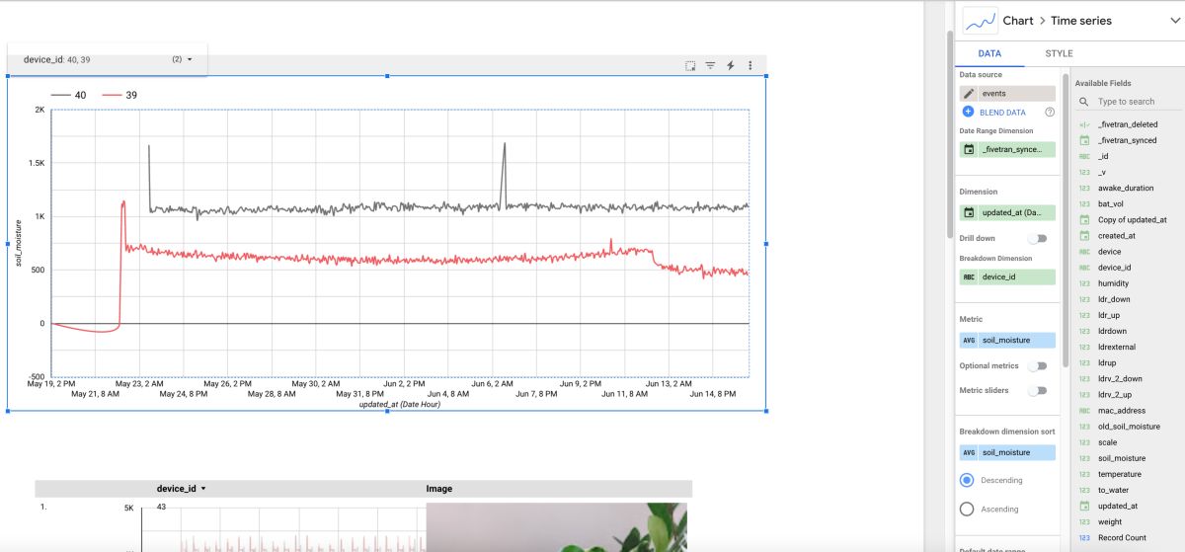Switch to the STYLE tab
This screenshot has height=552, width=1185.
pyautogui.click(x=1059, y=53)
